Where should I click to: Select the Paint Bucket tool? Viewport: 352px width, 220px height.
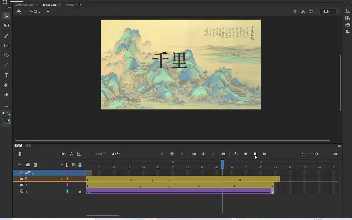click(x=6, y=85)
